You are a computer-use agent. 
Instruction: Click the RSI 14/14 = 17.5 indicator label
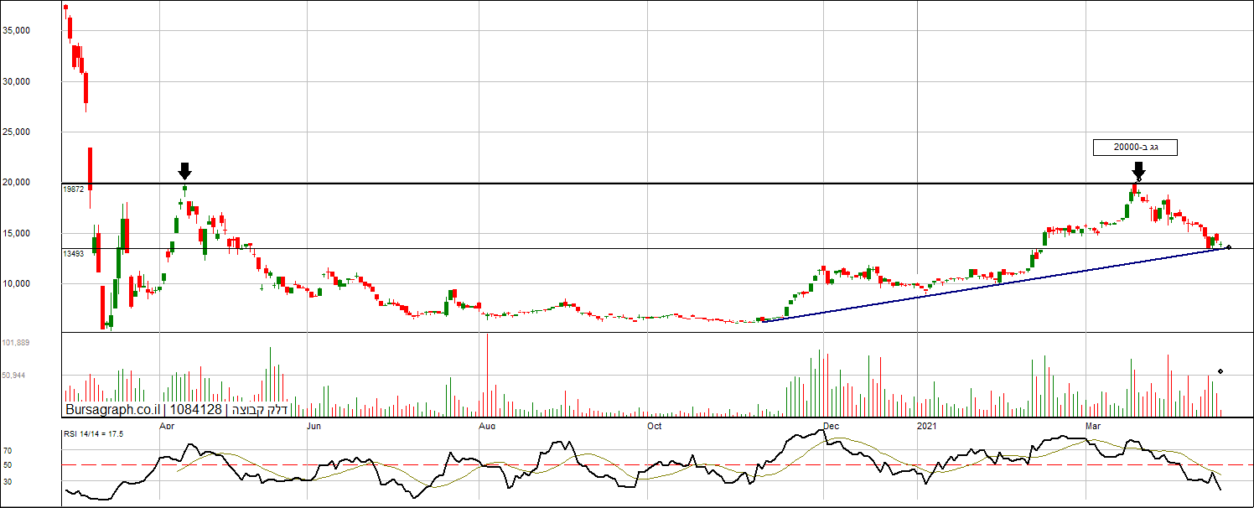coord(94,433)
